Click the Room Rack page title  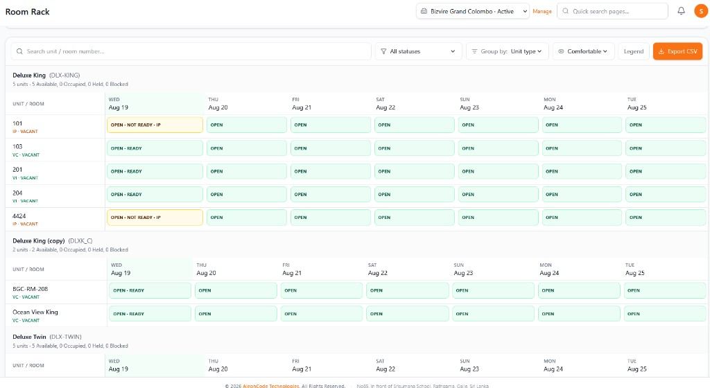(x=27, y=12)
